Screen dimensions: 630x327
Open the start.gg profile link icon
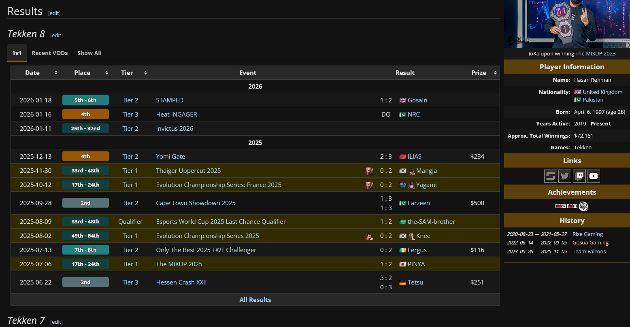pos(551,176)
